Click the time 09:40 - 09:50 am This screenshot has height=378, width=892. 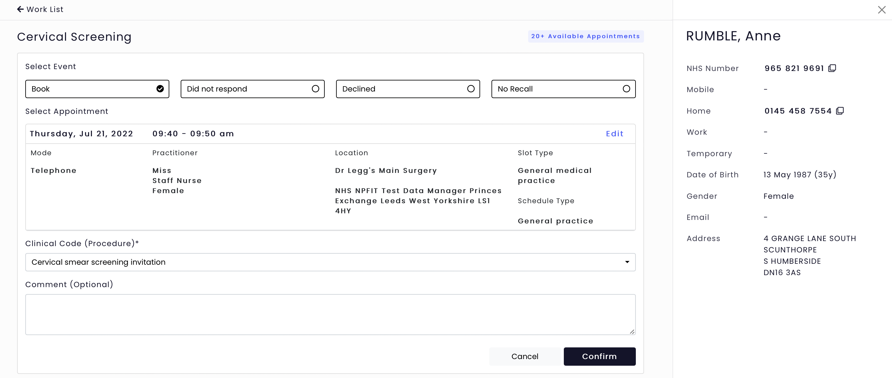[x=193, y=134]
